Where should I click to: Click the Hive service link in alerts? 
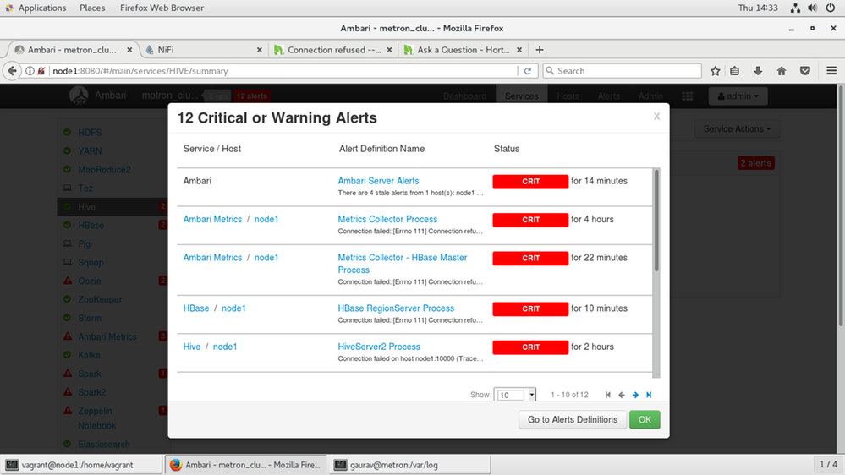[x=192, y=347]
